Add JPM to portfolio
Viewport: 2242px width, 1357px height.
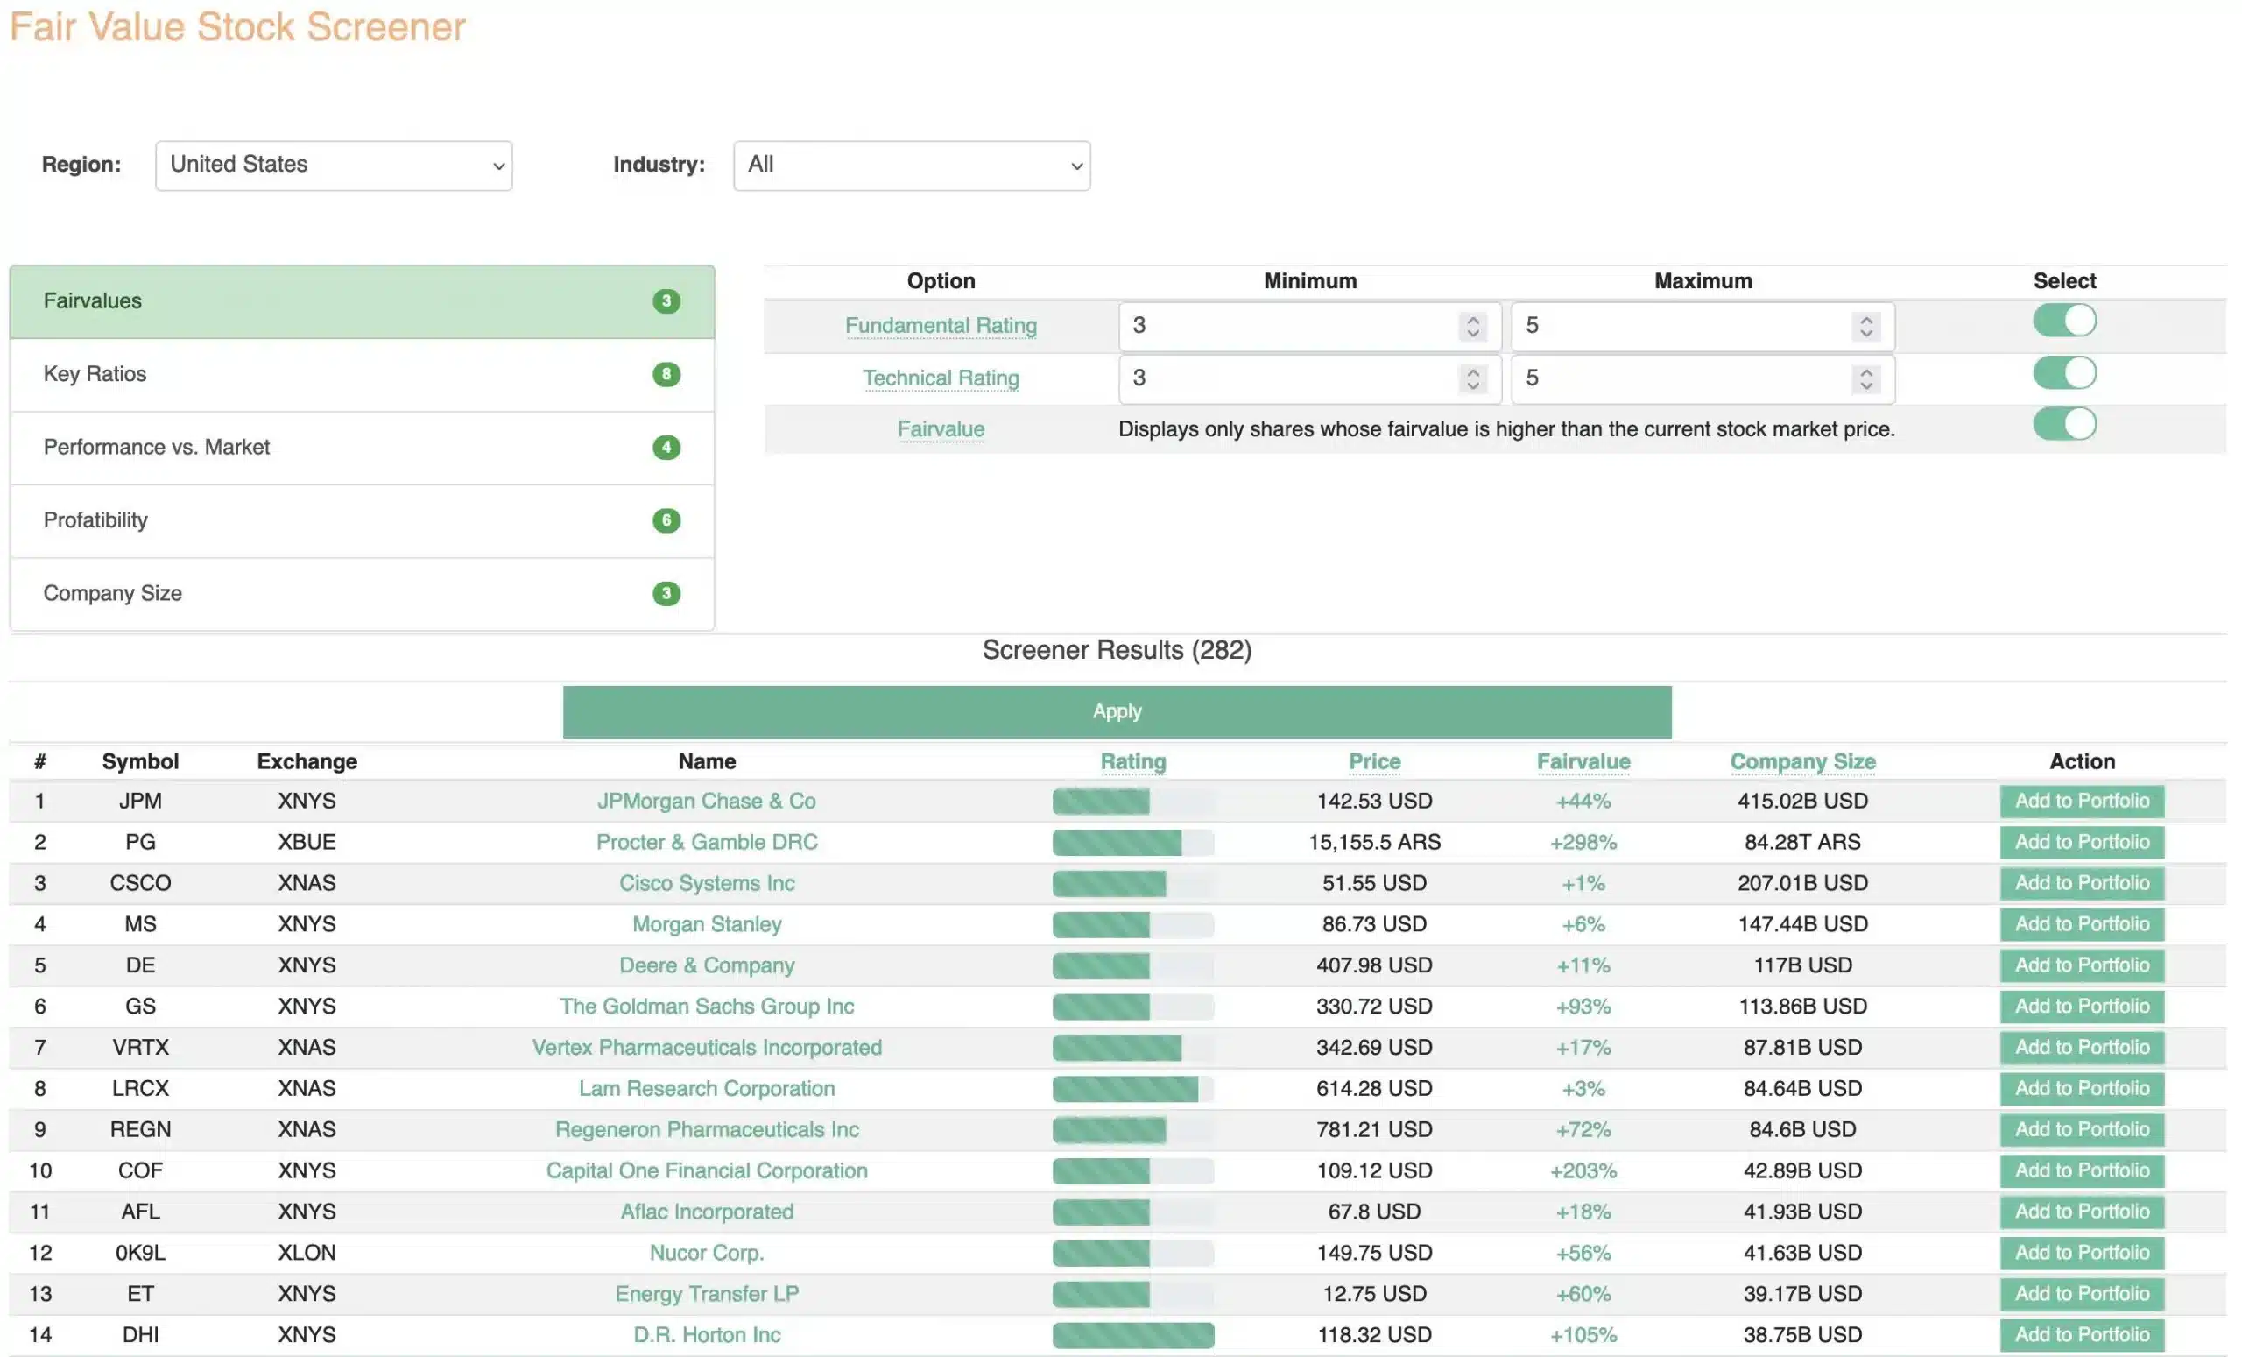coord(2081,801)
